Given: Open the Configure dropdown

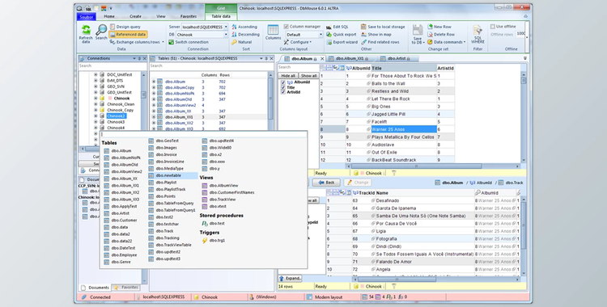Looking at the screenshot, I should (298, 42).
